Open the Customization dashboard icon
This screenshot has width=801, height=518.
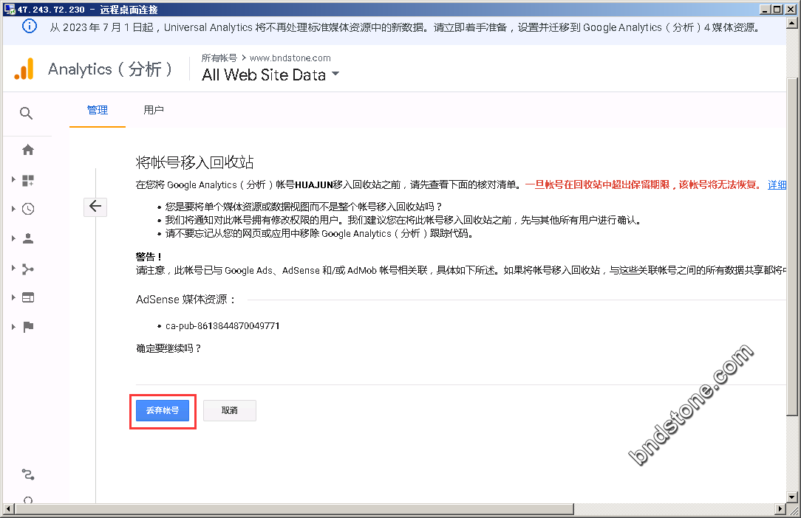[x=28, y=180]
